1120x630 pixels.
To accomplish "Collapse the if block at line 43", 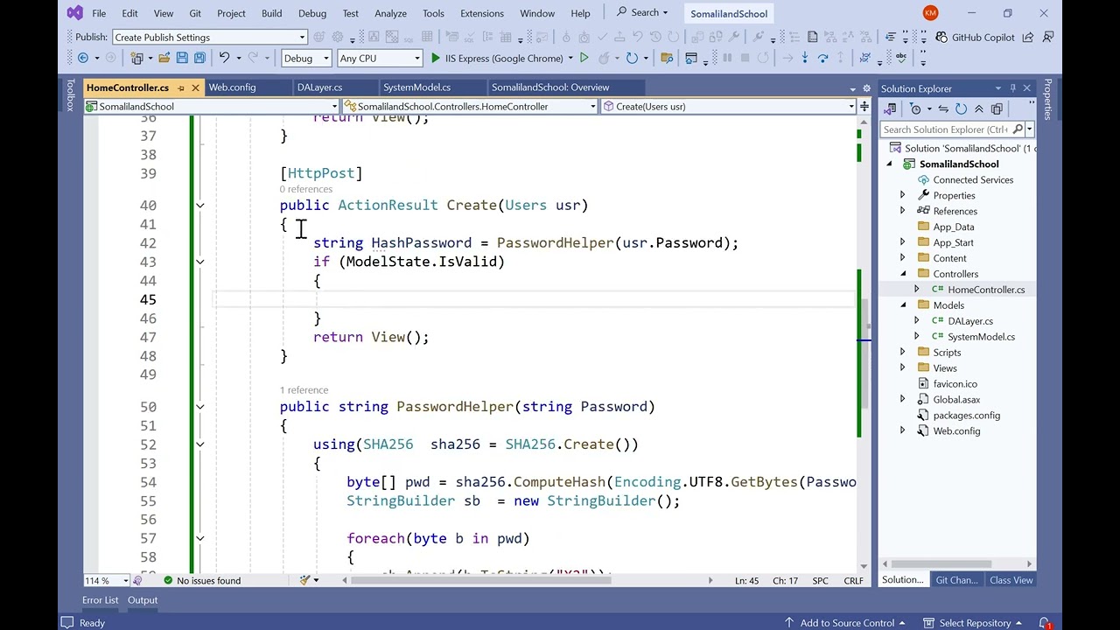I will [199, 262].
